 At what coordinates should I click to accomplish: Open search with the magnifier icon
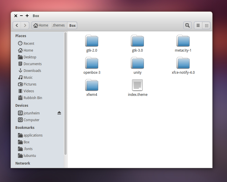[187, 25]
